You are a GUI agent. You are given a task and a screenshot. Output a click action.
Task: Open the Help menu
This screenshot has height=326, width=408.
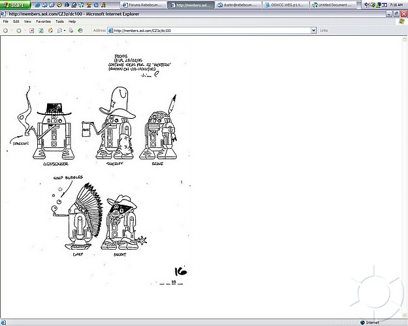pos(72,22)
